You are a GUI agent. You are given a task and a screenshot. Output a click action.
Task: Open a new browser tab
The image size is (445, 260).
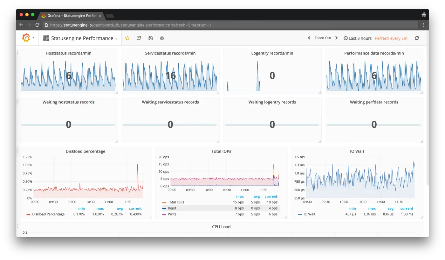110,16
